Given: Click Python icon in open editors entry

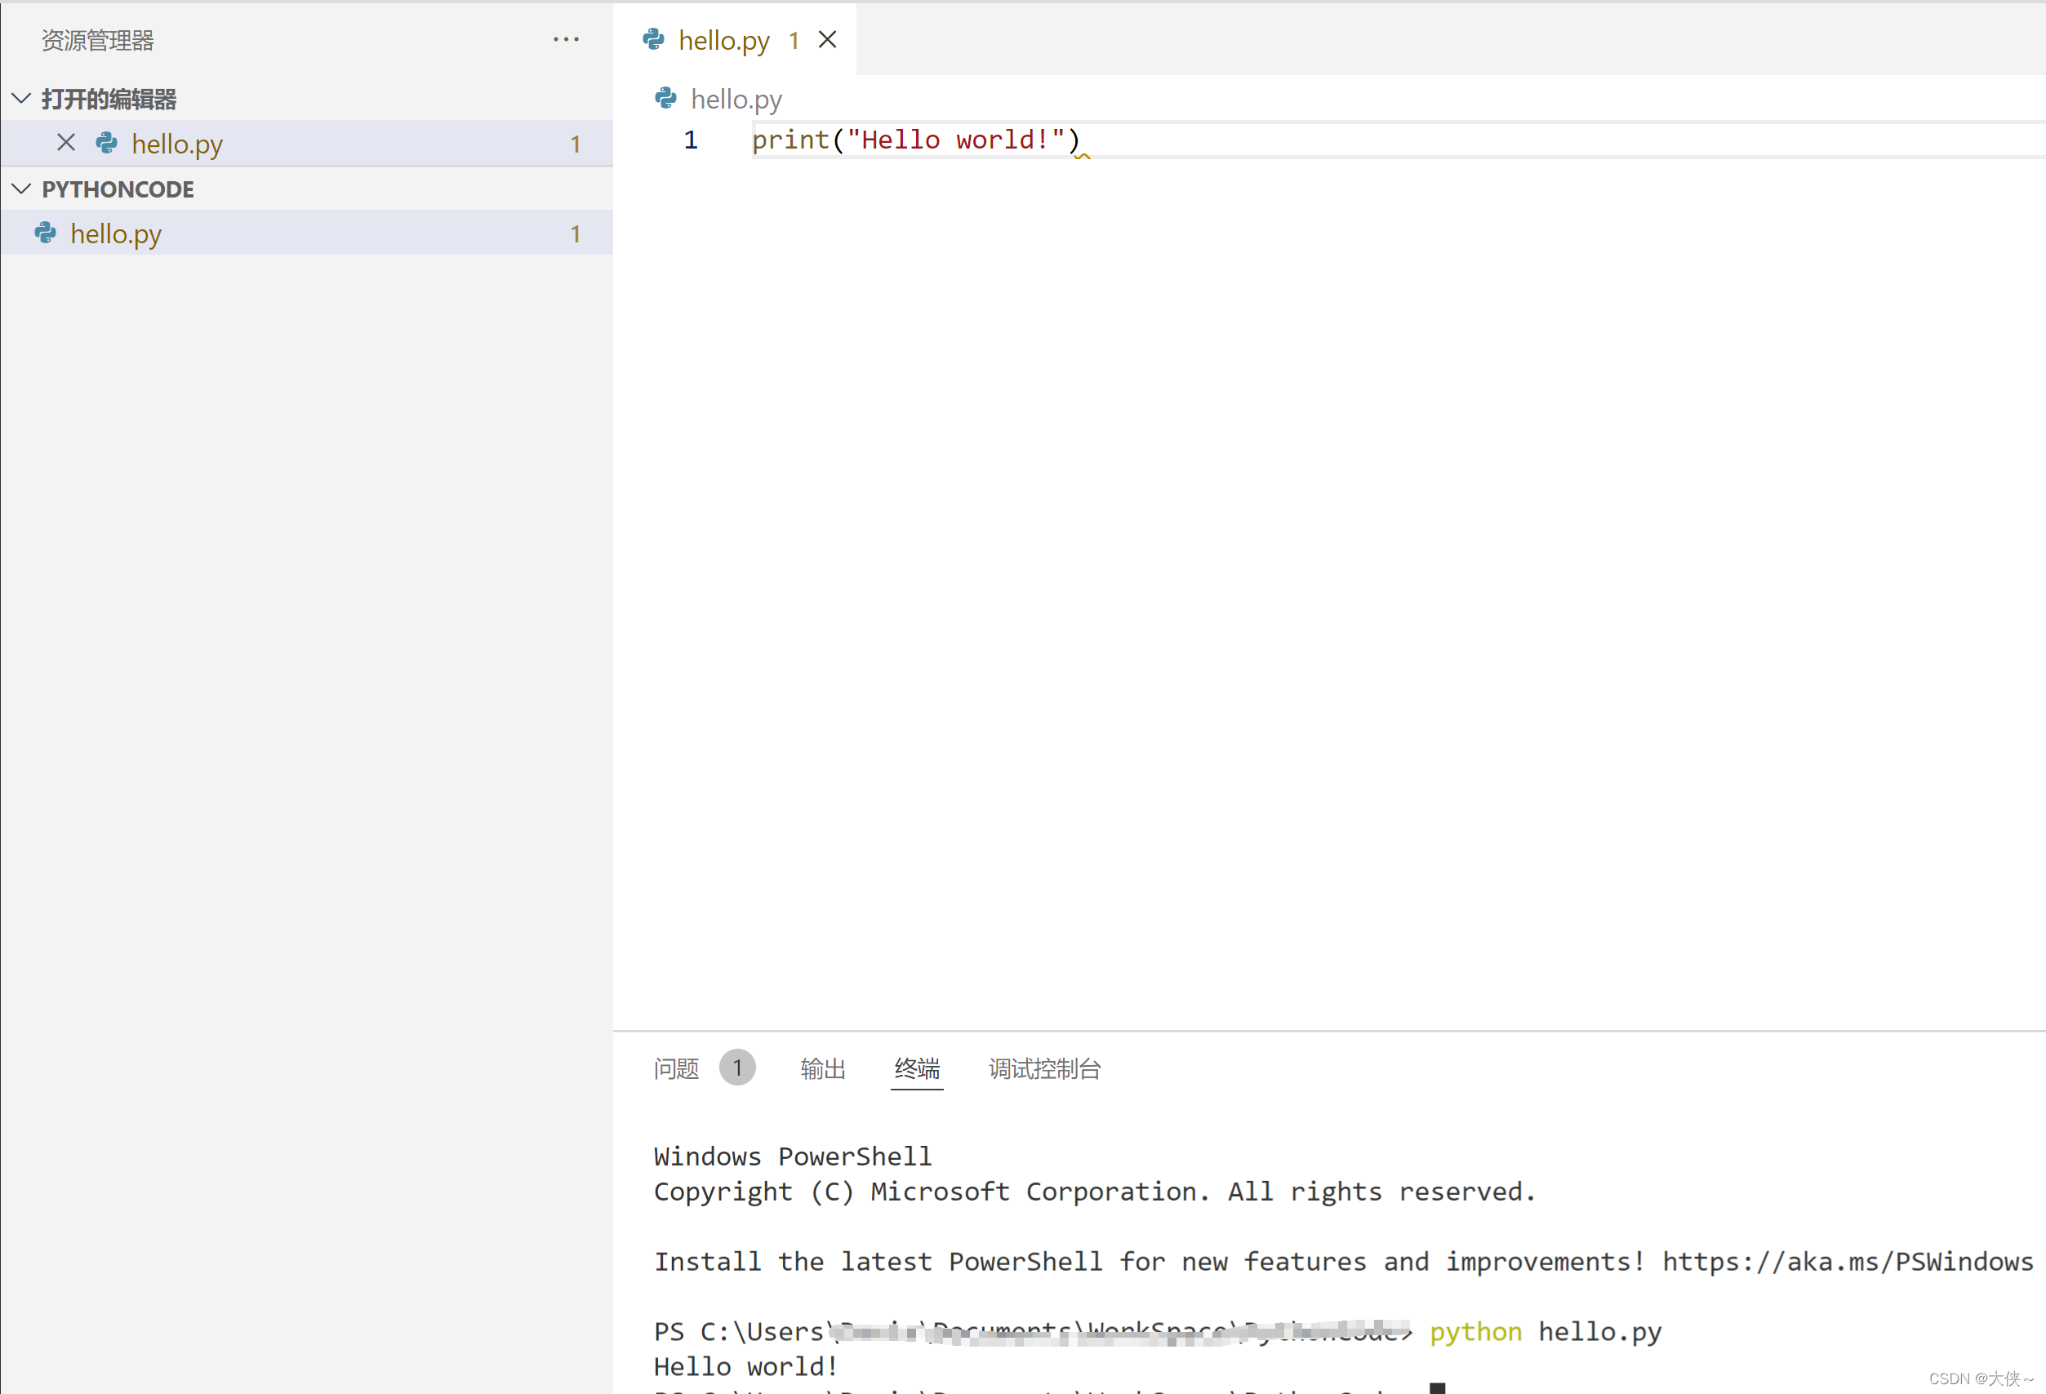Looking at the screenshot, I should (106, 143).
